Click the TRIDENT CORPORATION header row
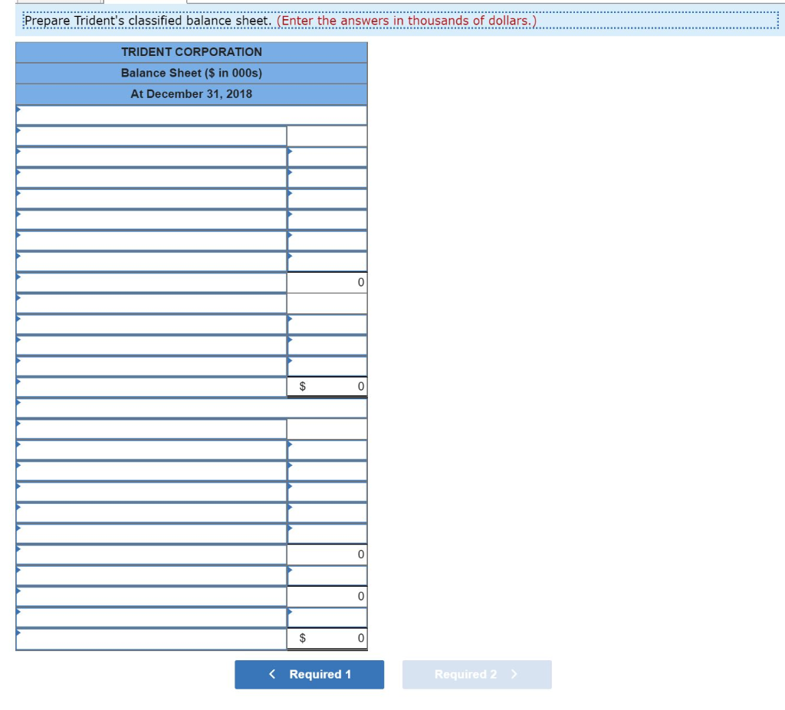 coord(191,52)
